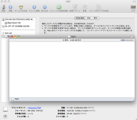Close the TEST Finder window with red button

(12, 37)
